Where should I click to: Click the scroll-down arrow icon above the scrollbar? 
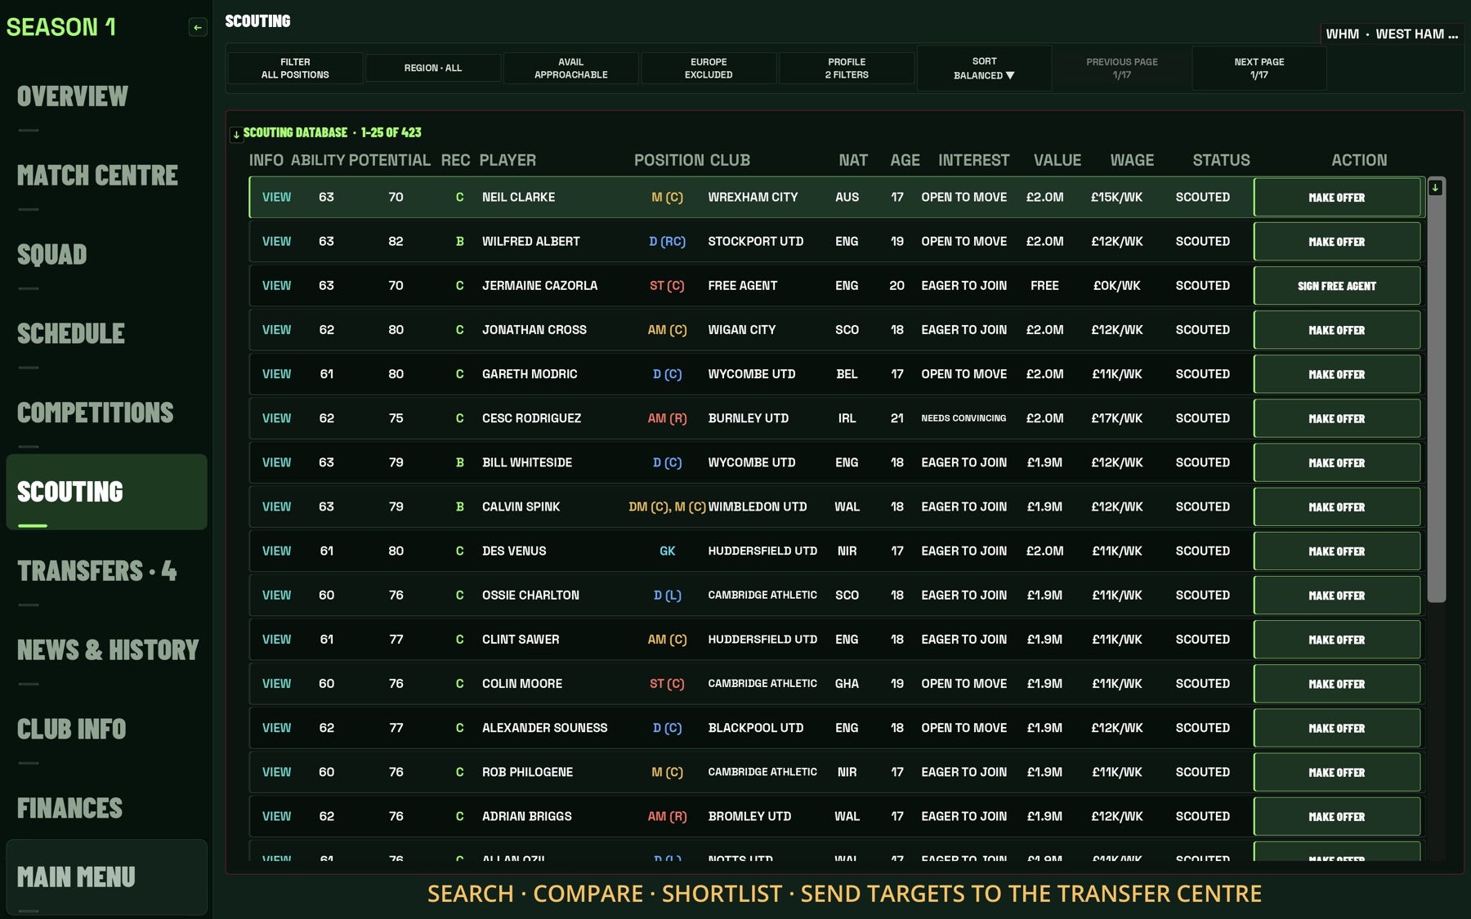1435,188
